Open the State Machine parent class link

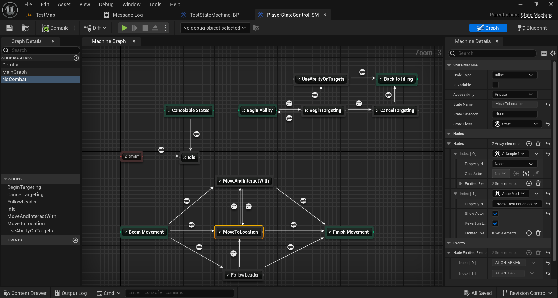tap(536, 15)
